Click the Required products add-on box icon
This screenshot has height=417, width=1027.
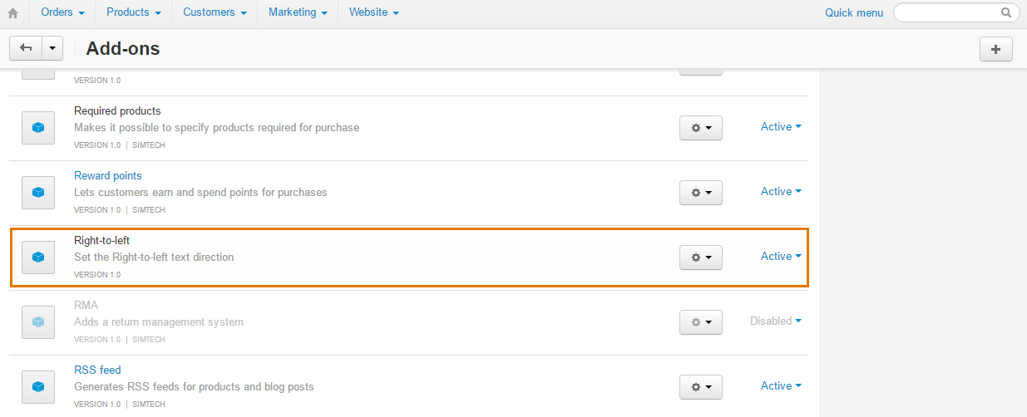pyautogui.click(x=37, y=128)
